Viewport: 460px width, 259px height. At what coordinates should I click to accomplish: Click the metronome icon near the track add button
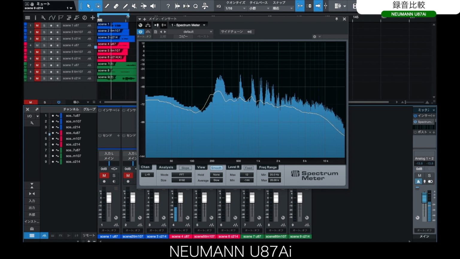pyautogui.click(x=84, y=18)
